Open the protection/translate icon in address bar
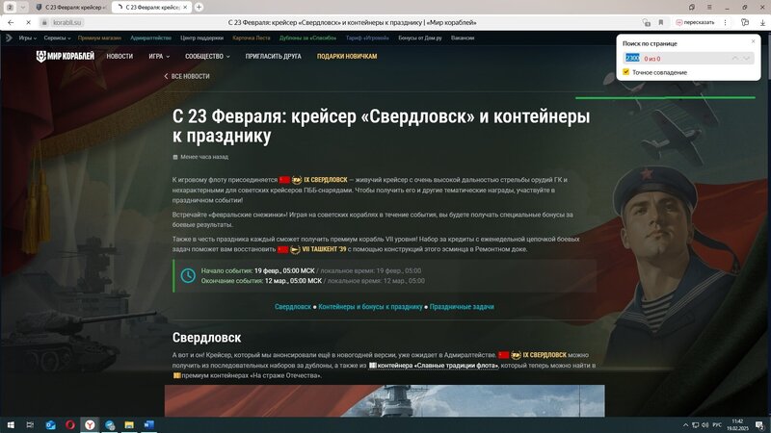 point(646,22)
